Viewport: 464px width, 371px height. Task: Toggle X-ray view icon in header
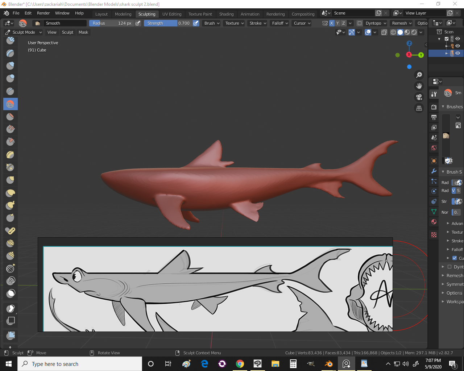coord(384,32)
